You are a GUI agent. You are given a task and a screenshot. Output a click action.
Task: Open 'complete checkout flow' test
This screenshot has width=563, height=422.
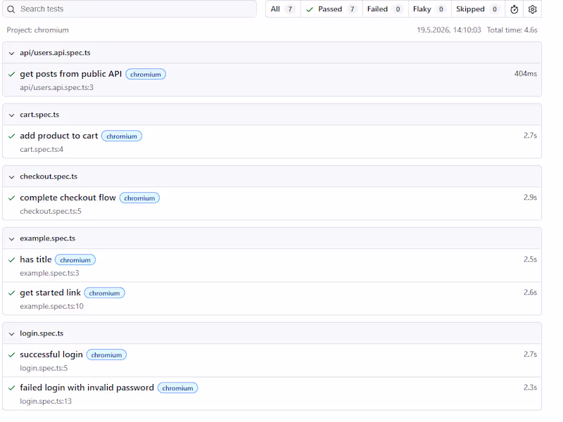(x=68, y=198)
